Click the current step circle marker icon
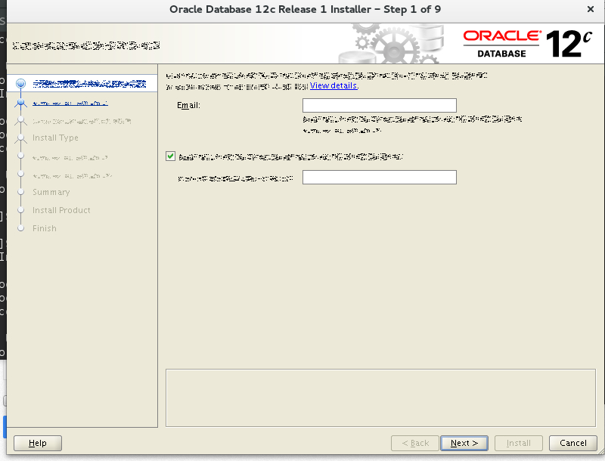 click(21, 83)
